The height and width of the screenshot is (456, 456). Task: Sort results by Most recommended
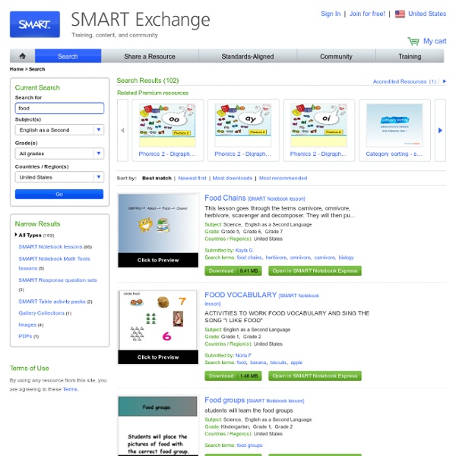click(x=283, y=178)
